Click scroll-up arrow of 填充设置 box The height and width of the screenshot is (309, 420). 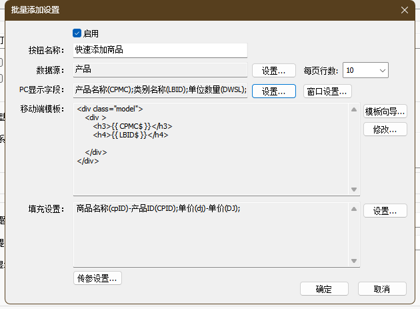pyautogui.click(x=353, y=209)
